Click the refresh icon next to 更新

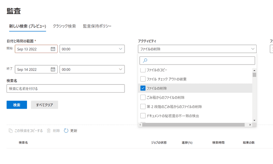66,131
